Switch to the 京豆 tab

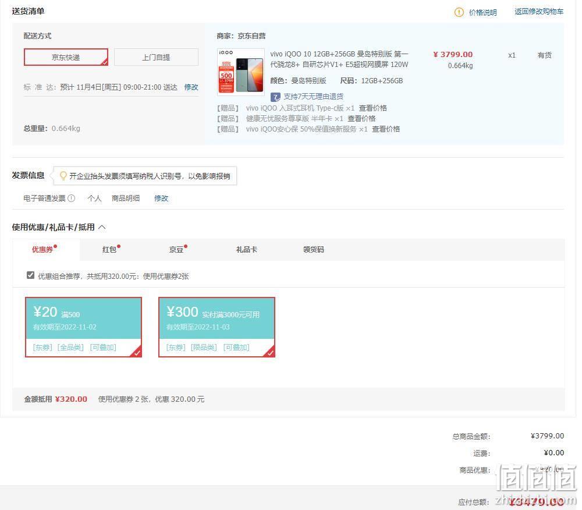(x=176, y=249)
